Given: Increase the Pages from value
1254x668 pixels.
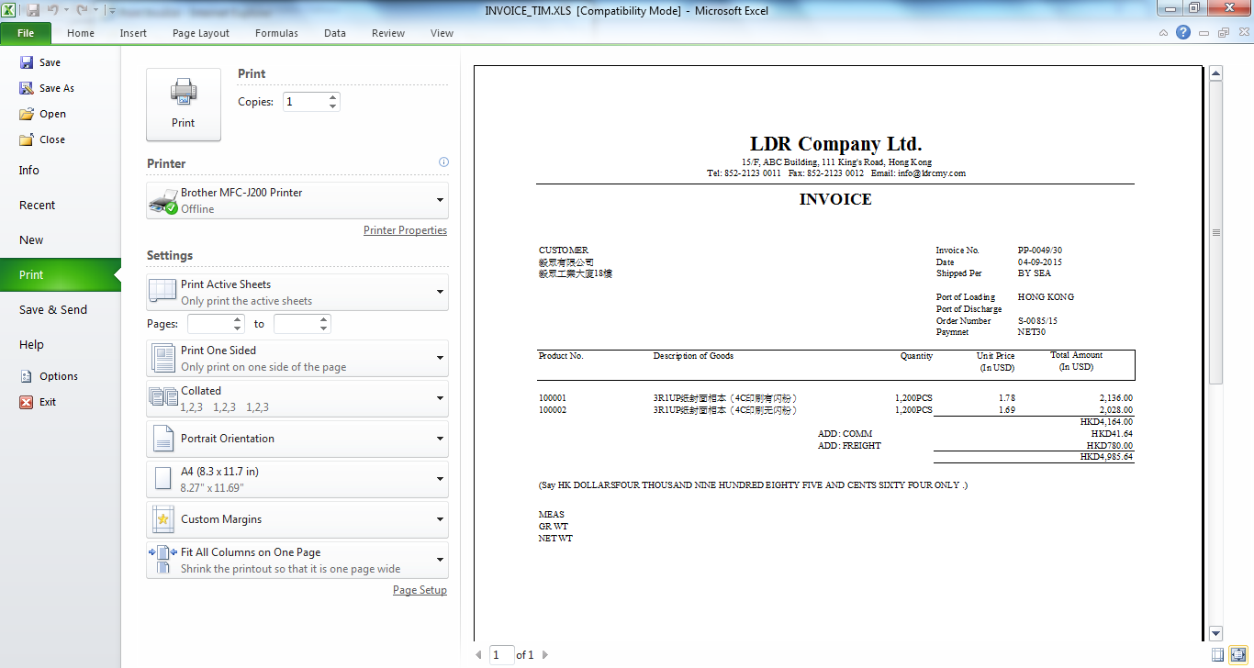Looking at the screenshot, I should tap(238, 319).
